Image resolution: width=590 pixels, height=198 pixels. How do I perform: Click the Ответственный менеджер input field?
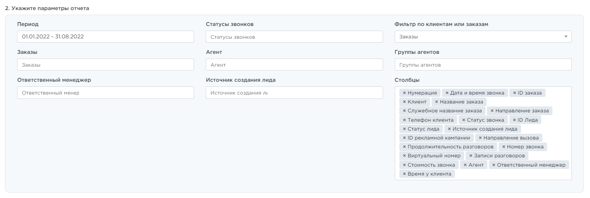coord(105,93)
